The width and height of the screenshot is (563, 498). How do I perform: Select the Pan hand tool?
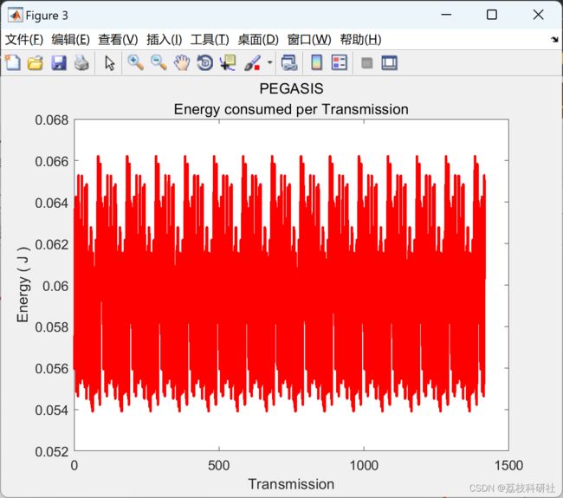coord(182,63)
